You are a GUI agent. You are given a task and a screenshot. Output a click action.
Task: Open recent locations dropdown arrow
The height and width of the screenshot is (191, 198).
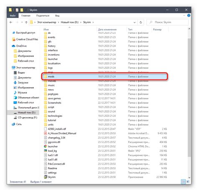pos(22,22)
